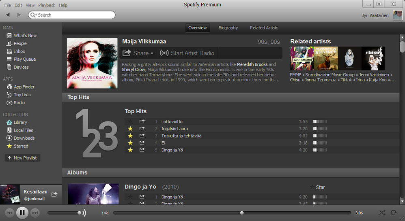Star the Dingo ja Yö album
This screenshot has height=221, width=405.
coord(317,187)
